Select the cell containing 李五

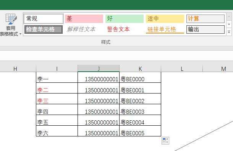click(57, 120)
